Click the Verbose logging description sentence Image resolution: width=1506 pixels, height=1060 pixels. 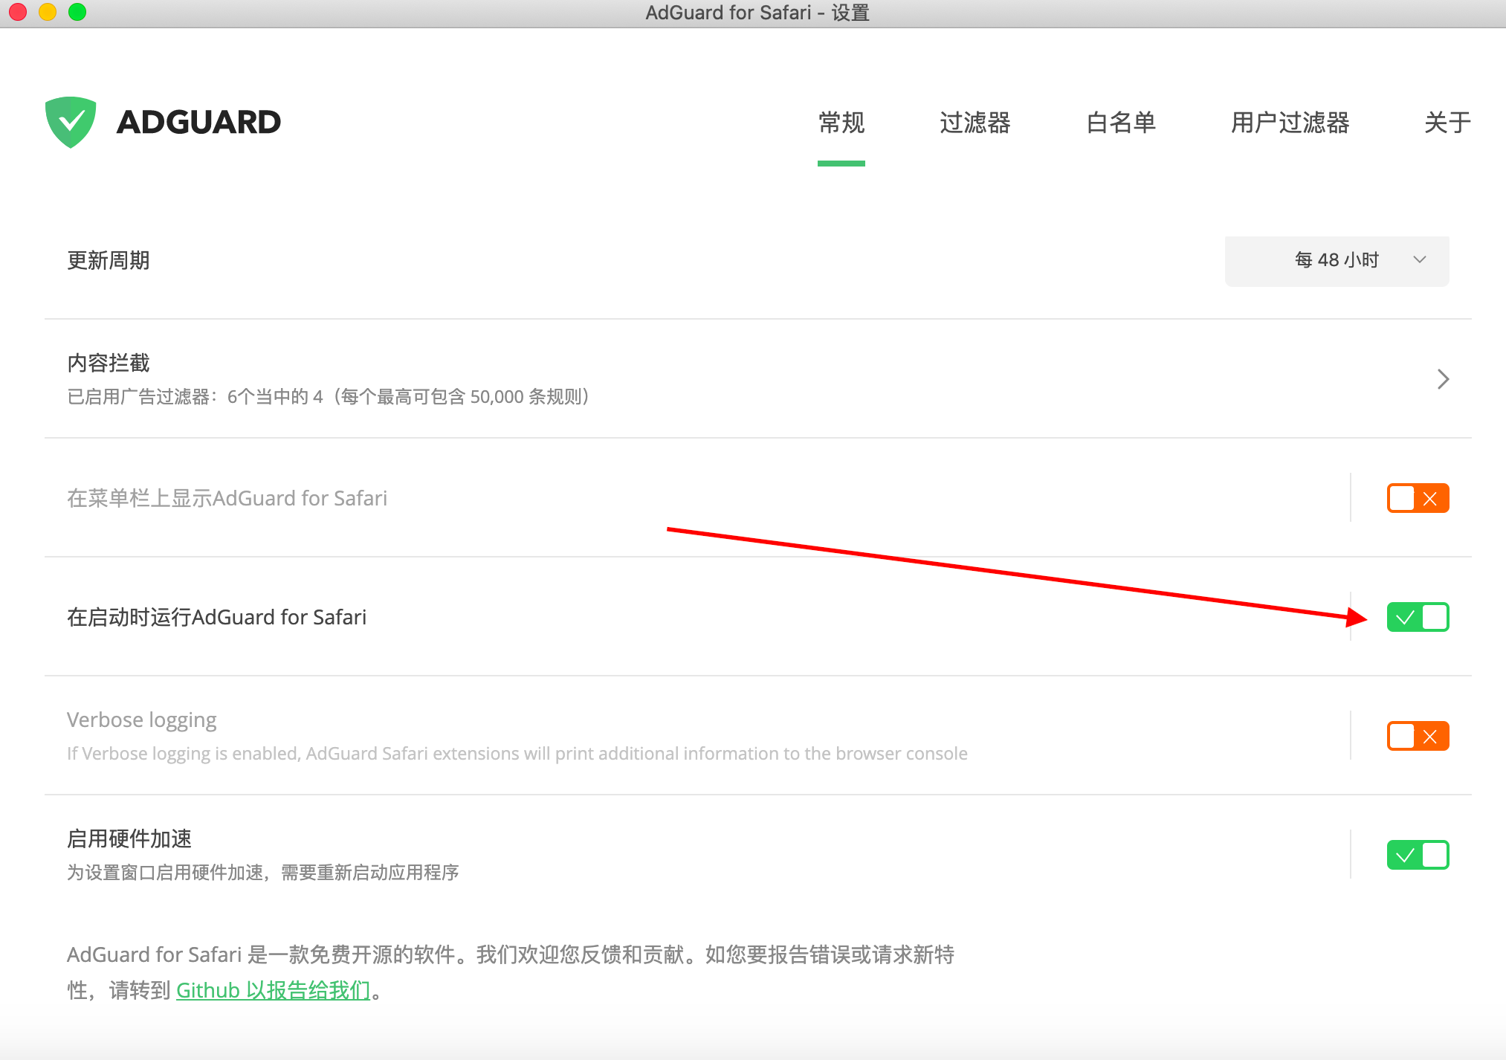(x=517, y=754)
